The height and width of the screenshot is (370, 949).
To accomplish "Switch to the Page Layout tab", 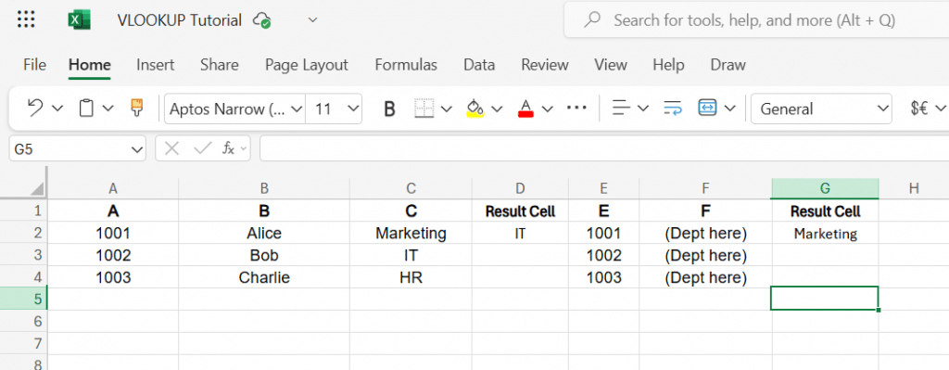I will tap(307, 65).
